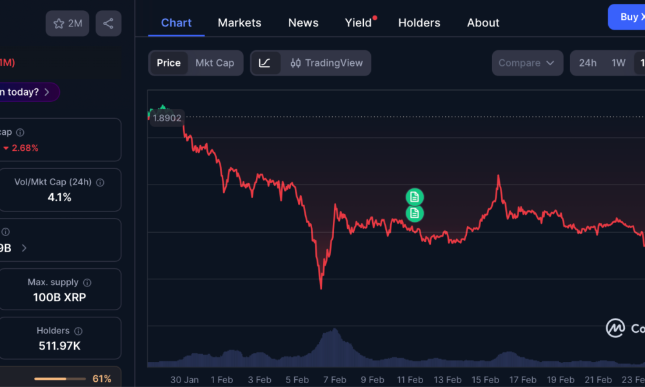Expand the 'n today?' chevron pill
Viewport: 645px width, 387px height.
click(x=46, y=92)
